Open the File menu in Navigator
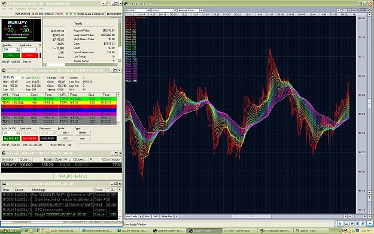The image size is (374, 234). tap(4, 8)
